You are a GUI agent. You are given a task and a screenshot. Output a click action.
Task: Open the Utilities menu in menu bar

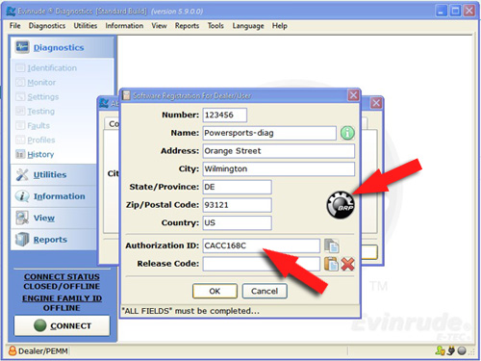pos(86,26)
